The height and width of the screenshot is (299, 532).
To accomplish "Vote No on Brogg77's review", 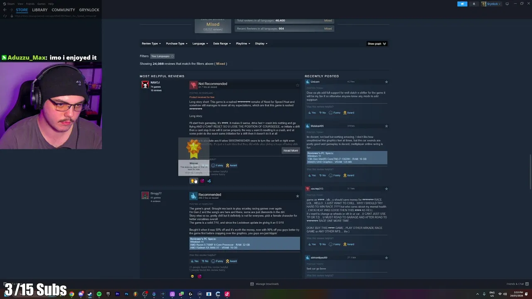I will point(204,261).
